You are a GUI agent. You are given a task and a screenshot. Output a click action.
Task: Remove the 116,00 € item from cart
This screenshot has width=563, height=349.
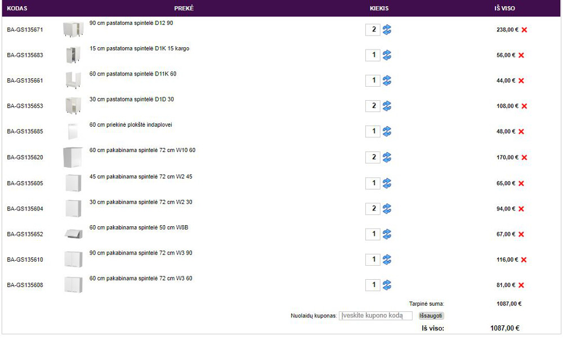click(x=524, y=260)
